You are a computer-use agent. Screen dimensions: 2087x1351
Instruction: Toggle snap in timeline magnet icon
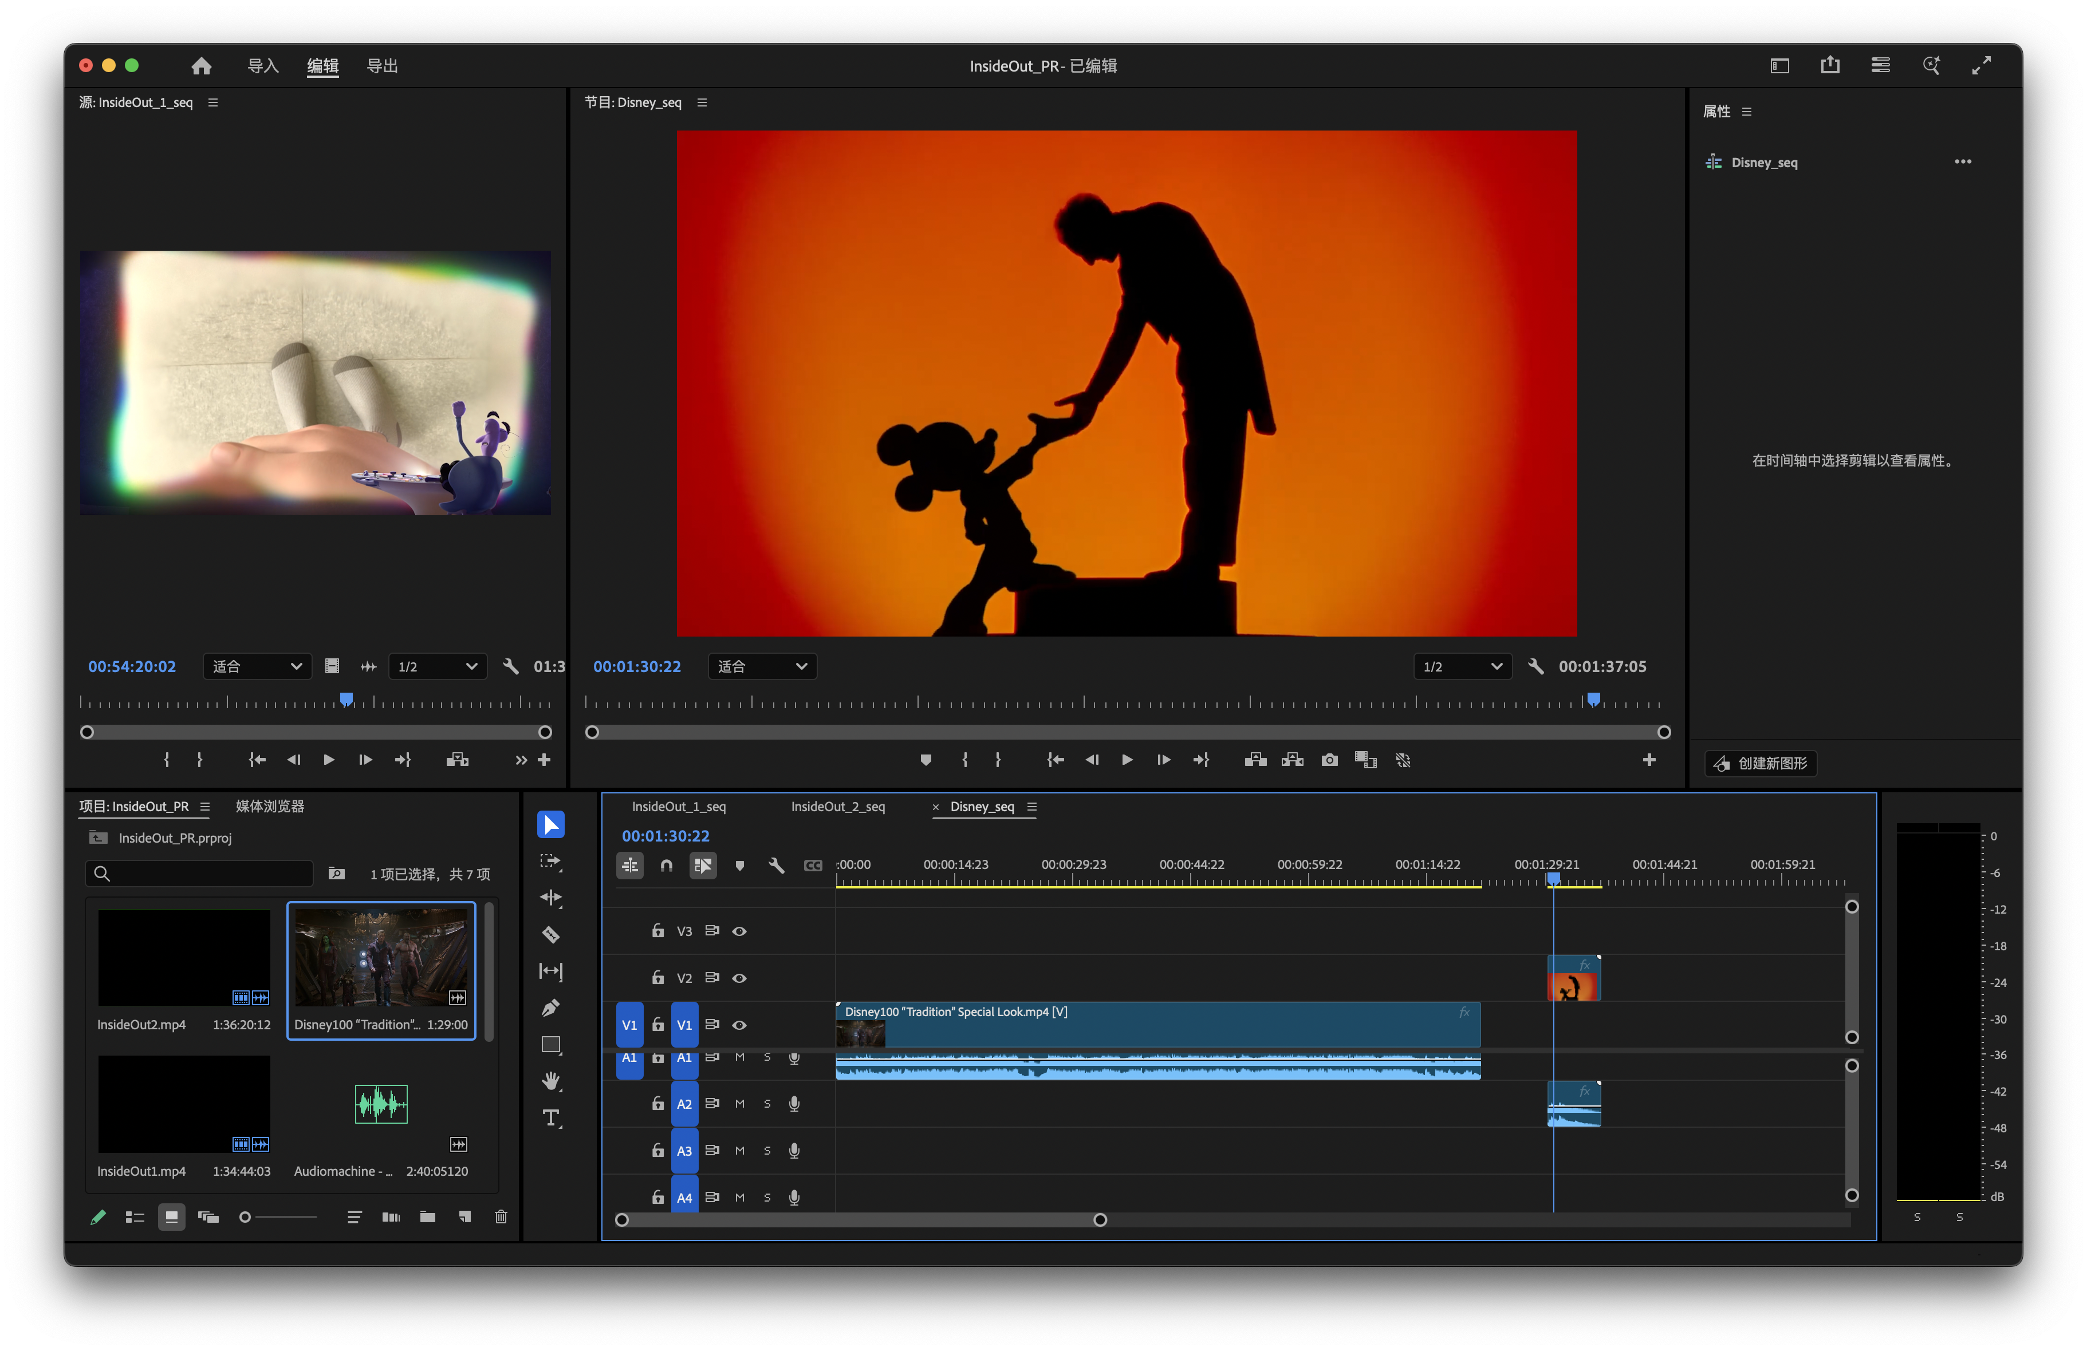667,866
